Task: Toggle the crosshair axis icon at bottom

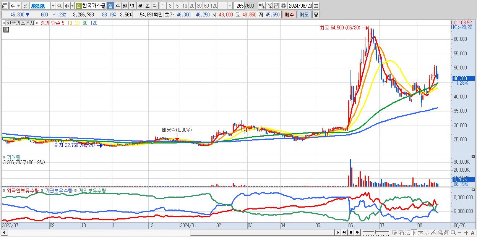Action: point(415,233)
